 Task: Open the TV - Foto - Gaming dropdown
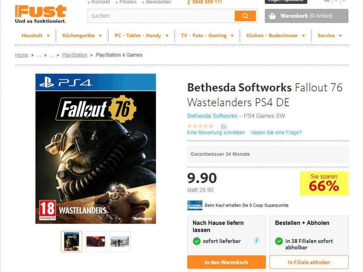(207, 36)
